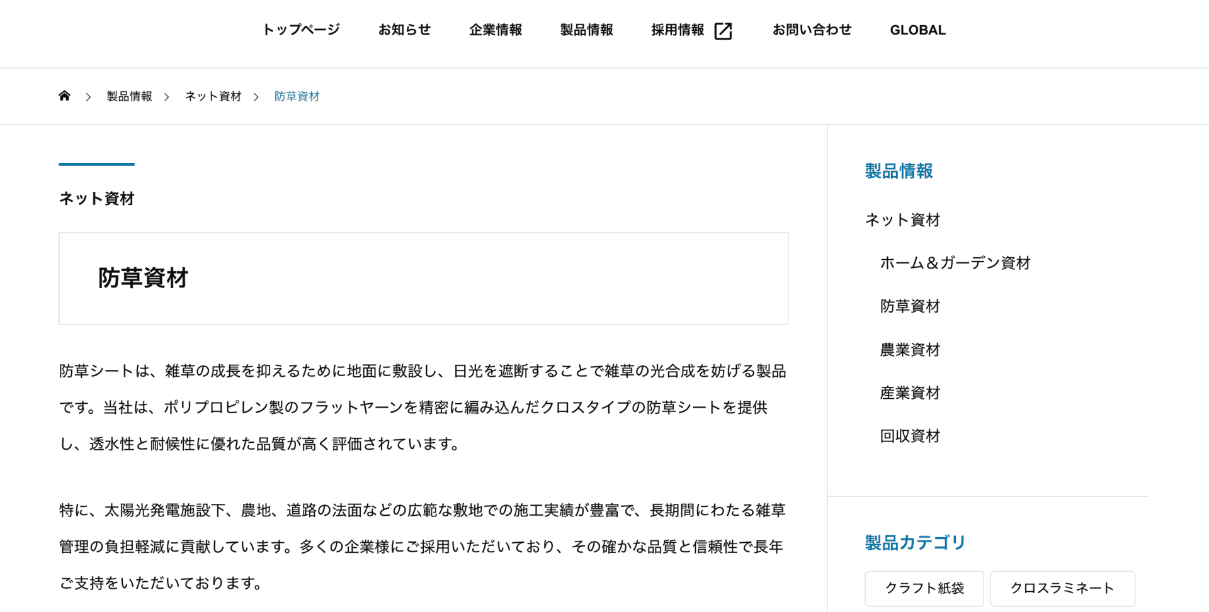The width and height of the screenshot is (1209, 612).
Task: Go to ネット資材 in the breadcrumb
Action: 213,96
